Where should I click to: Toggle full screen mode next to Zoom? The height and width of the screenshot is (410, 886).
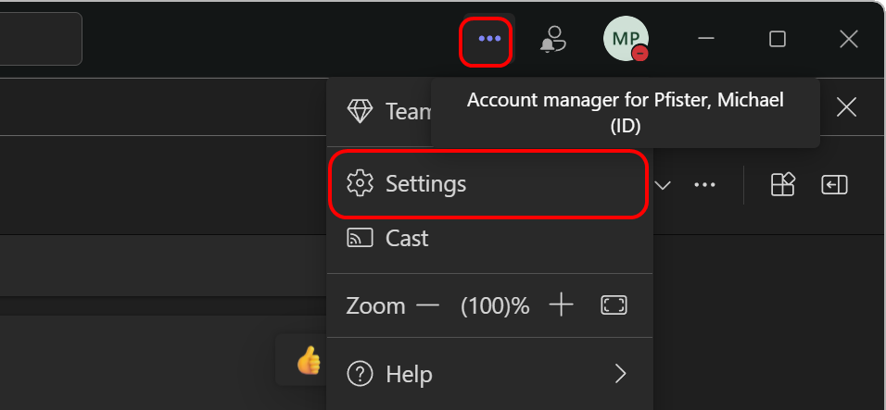(614, 305)
